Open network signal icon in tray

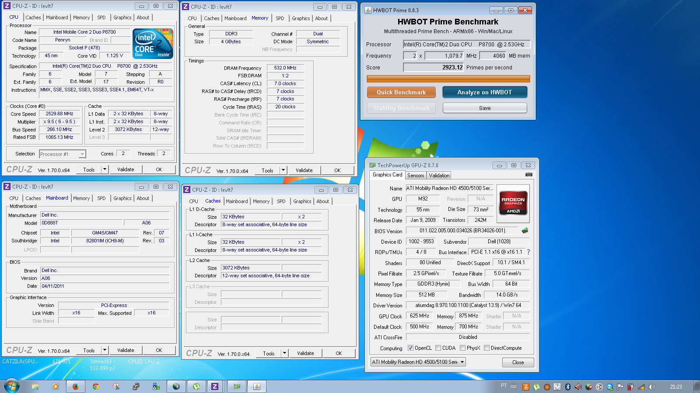(641, 387)
